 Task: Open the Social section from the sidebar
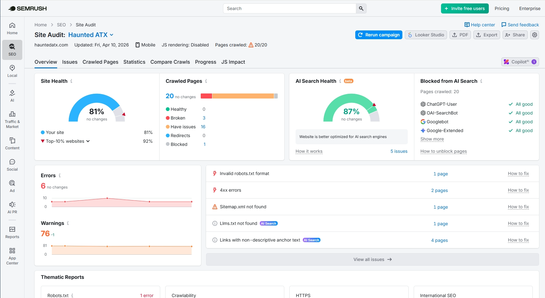click(12, 164)
